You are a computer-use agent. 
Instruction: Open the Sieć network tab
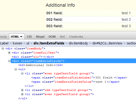coord(62,37)
